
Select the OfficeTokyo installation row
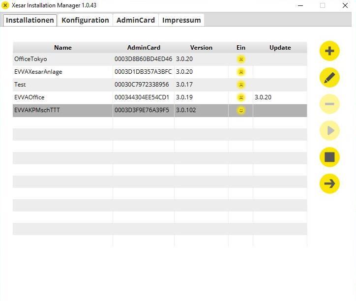(x=160, y=59)
